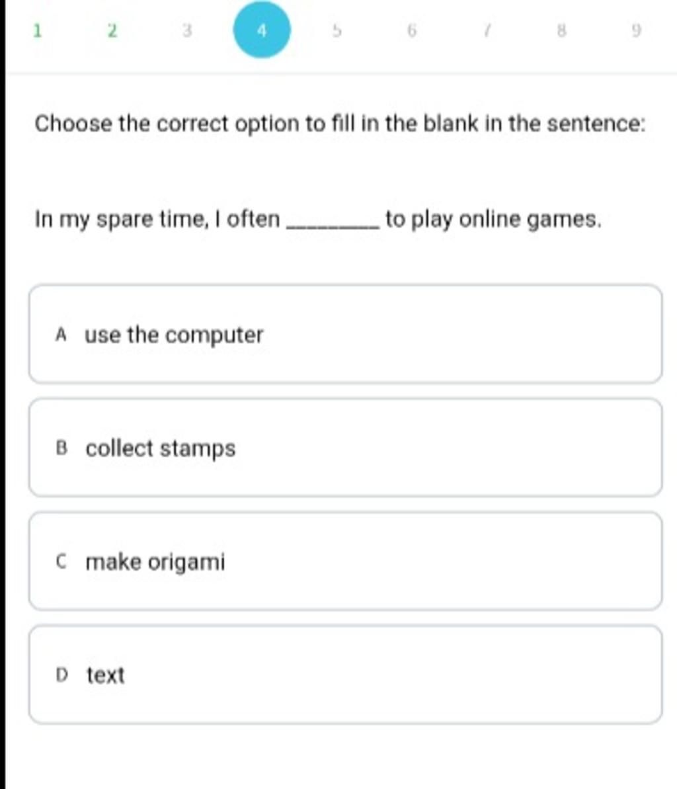Image resolution: width=677 pixels, height=789 pixels.
Task: Click the letter C option marker
Action: [x=61, y=562]
